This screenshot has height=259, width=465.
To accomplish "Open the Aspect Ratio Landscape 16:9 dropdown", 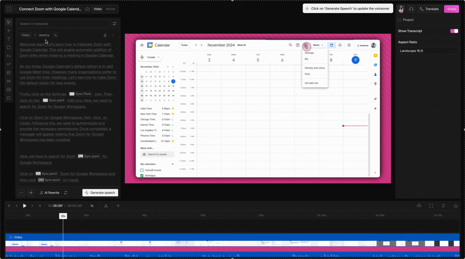I will point(428,51).
